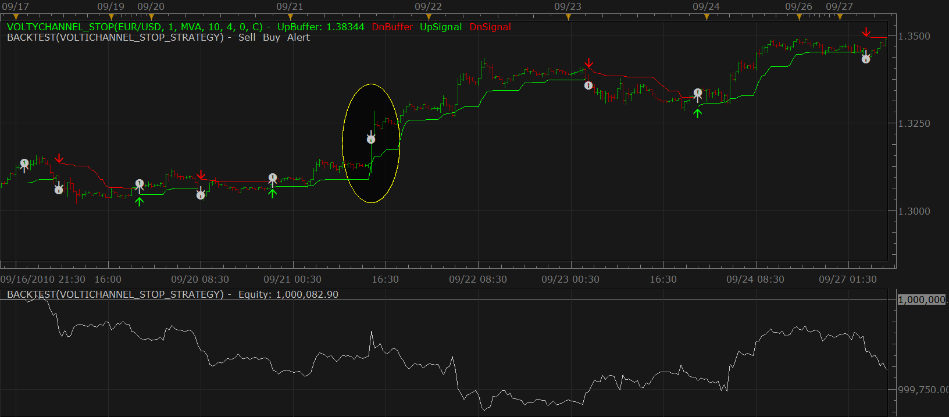The width and height of the screenshot is (949, 417).
Task: Click the 09/23 00:30 time axis label
Action: point(570,279)
